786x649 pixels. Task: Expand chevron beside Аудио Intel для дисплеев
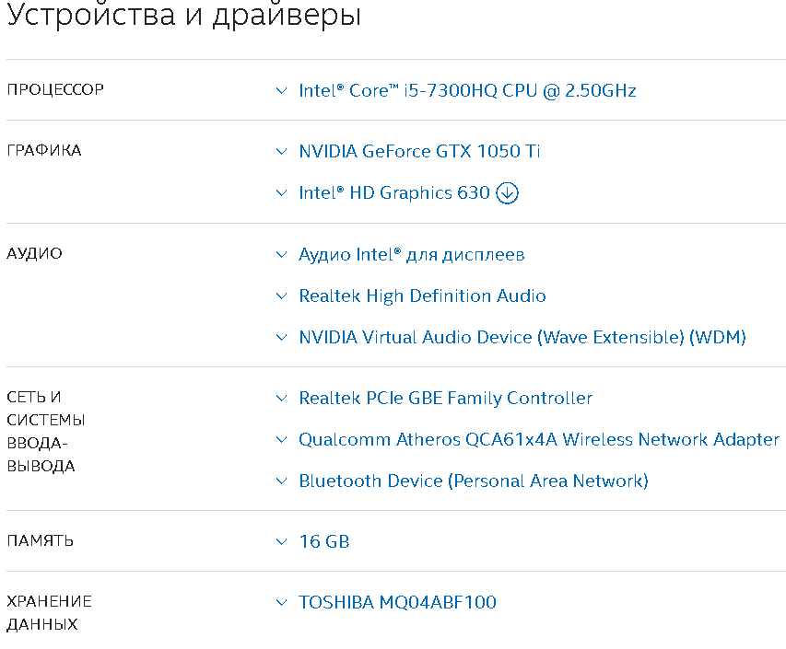282,255
